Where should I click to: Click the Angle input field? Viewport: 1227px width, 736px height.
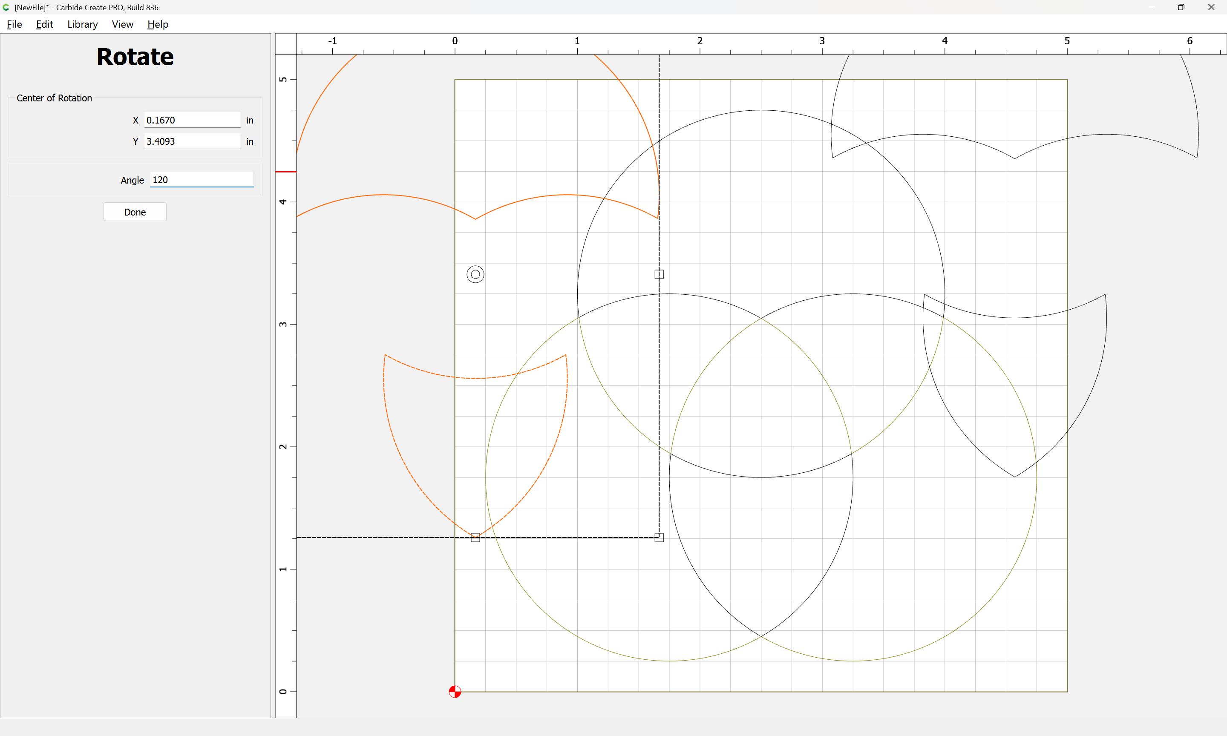click(202, 180)
